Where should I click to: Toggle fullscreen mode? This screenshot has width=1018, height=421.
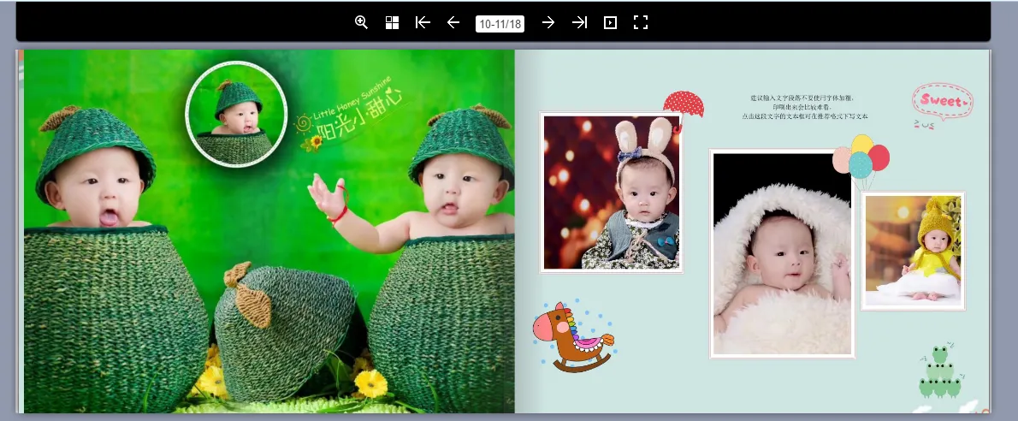click(x=640, y=23)
